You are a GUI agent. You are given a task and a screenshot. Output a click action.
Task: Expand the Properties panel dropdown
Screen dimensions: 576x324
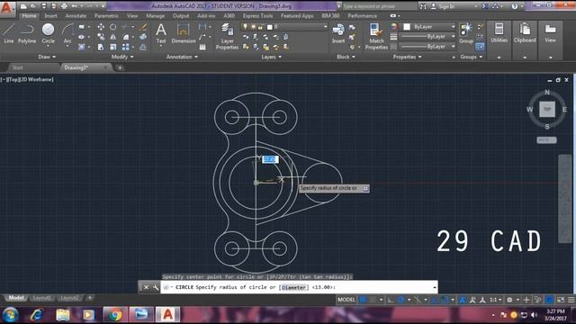(x=407, y=57)
